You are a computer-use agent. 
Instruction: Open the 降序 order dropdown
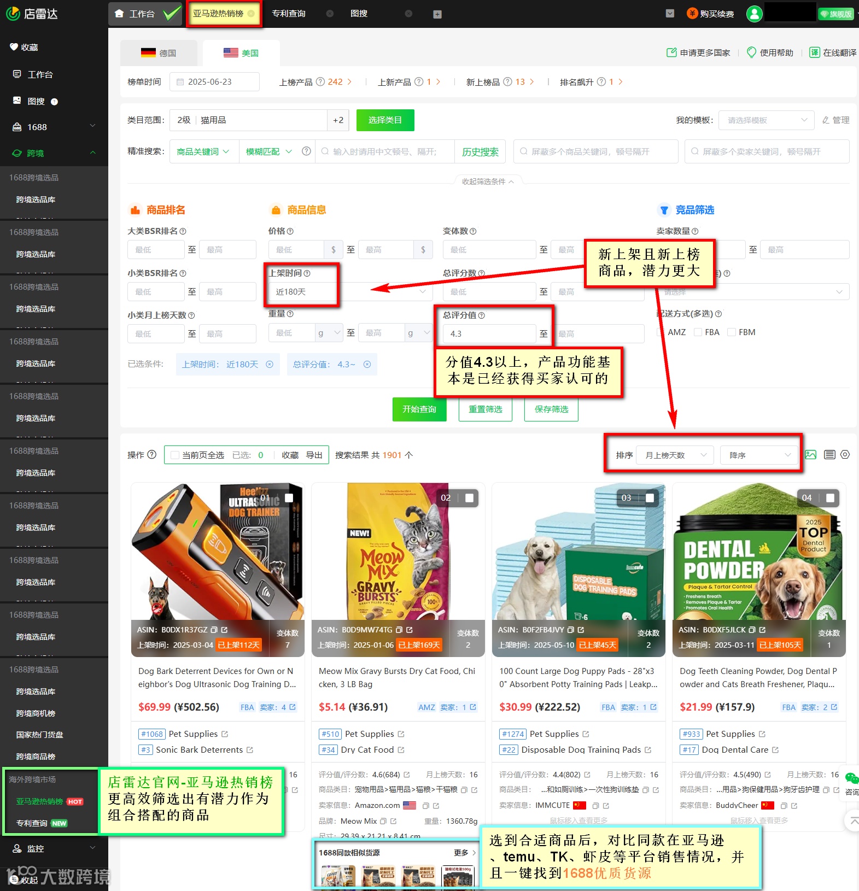pos(760,455)
